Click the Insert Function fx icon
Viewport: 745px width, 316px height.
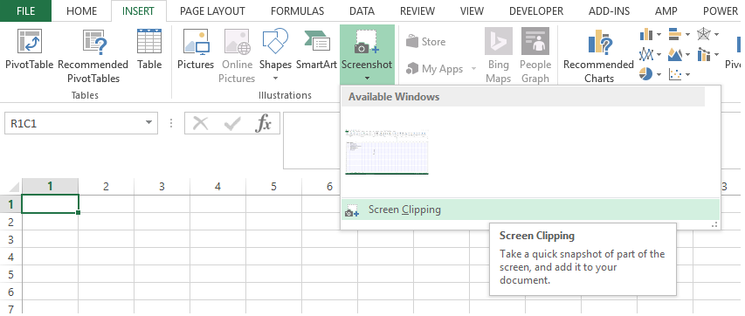point(263,124)
